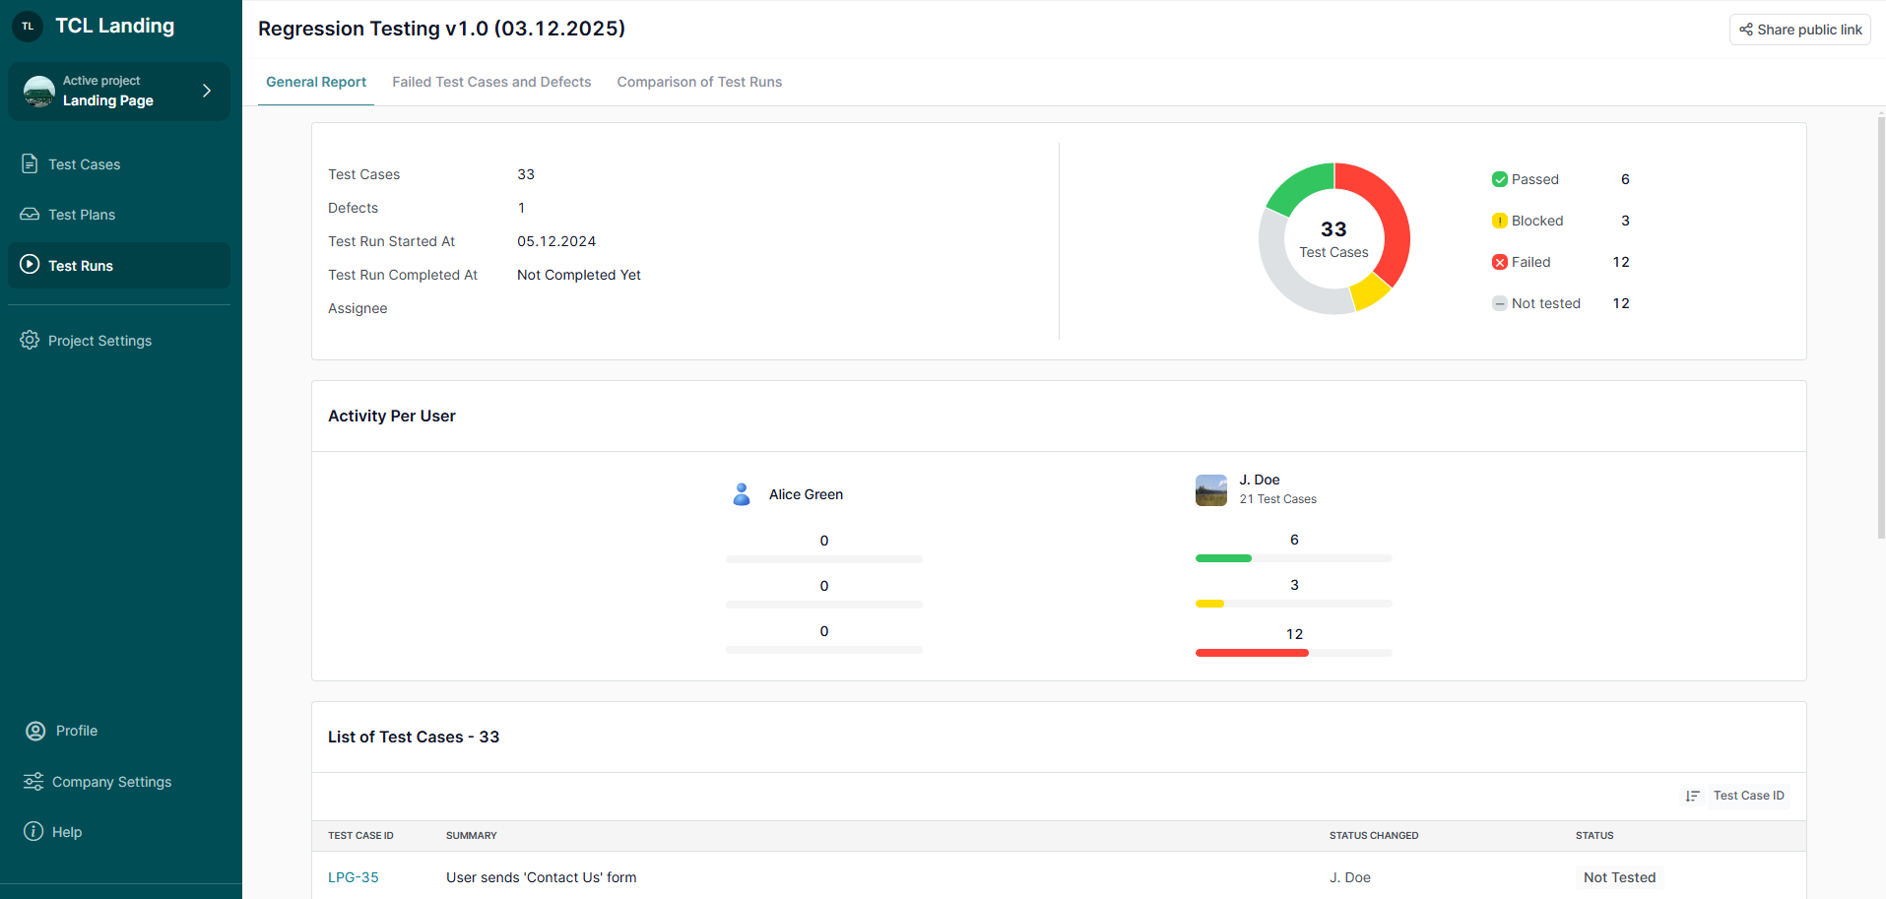1886x899 pixels.
Task: Click the Not Tested status badge
Action: pos(1619,877)
